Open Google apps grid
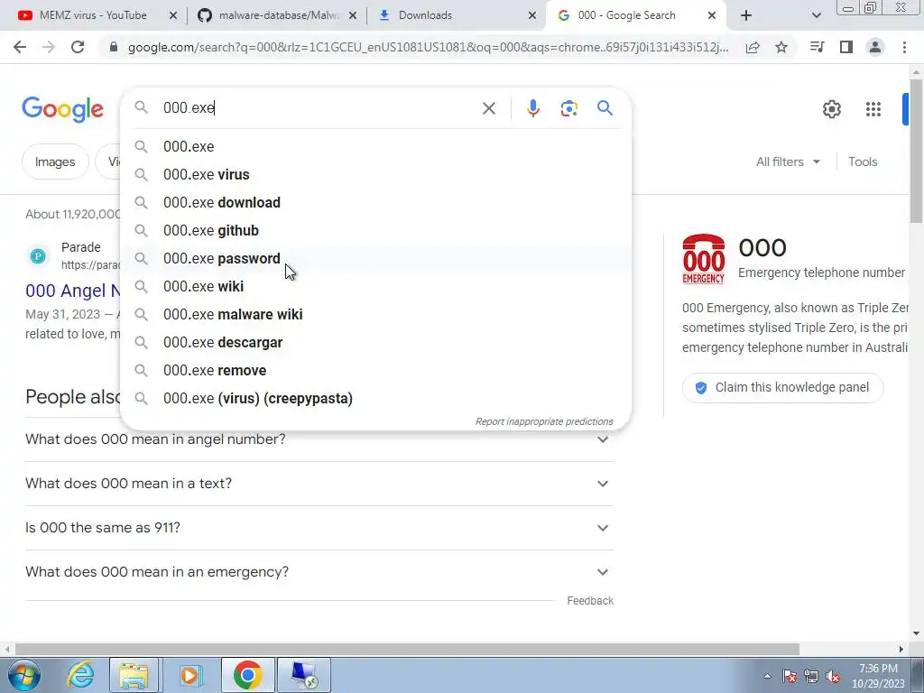 click(x=873, y=109)
